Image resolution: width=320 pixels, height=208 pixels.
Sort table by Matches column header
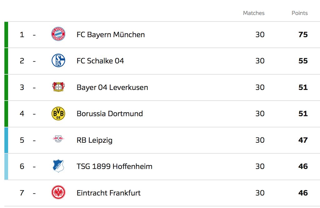[254, 13]
